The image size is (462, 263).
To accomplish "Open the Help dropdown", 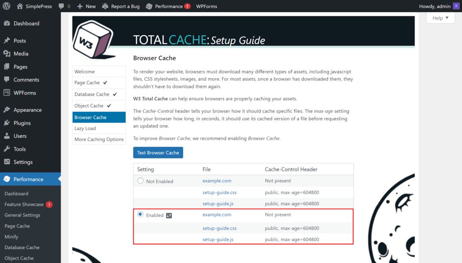I will [440, 18].
